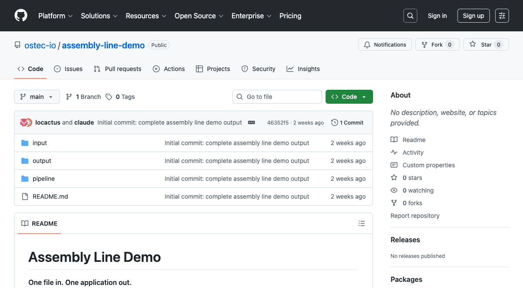Open the Pricing menu item
This screenshot has width=523, height=288.
(290, 16)
